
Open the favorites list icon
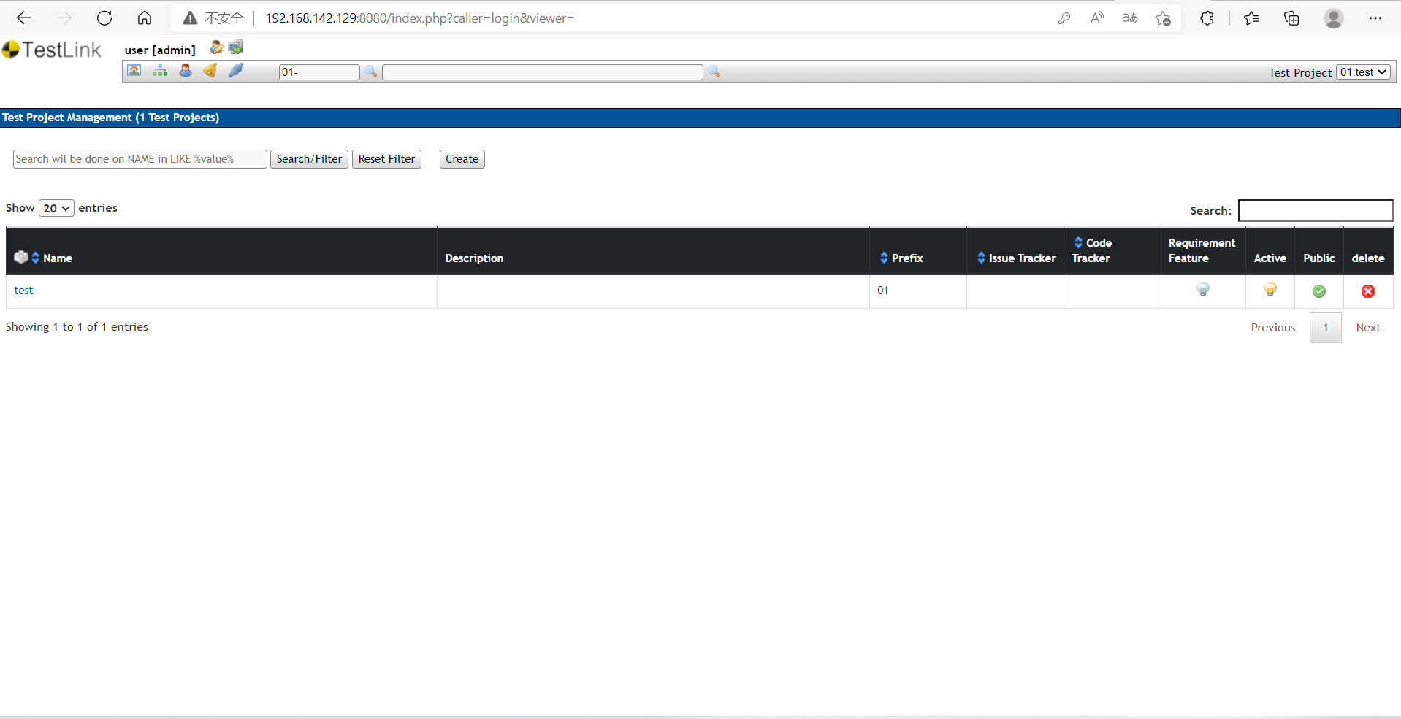click(x=1251, y=18)
